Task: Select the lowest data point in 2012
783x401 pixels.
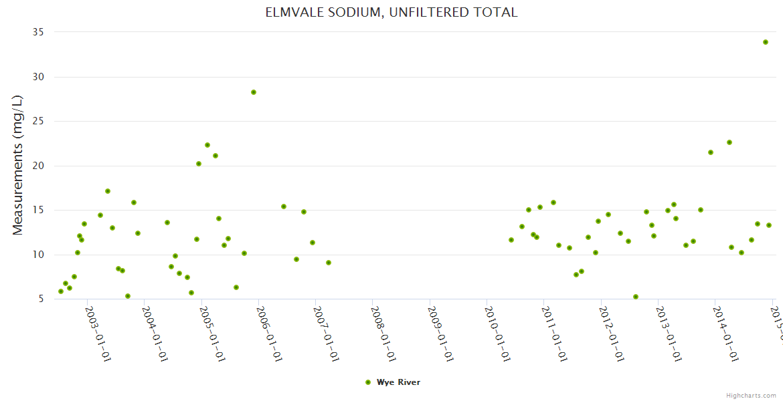Action: (x=636, y=297)
